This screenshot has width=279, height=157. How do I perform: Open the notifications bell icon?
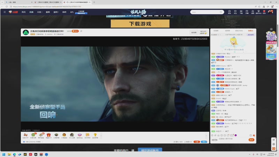[x=252, y=12]
